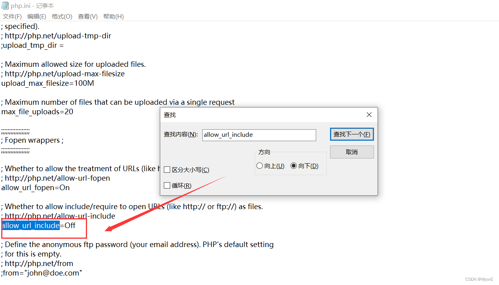Click inside the 查找内容 search input field
This screenshot has height=285, width=499.
pos(259,135)
